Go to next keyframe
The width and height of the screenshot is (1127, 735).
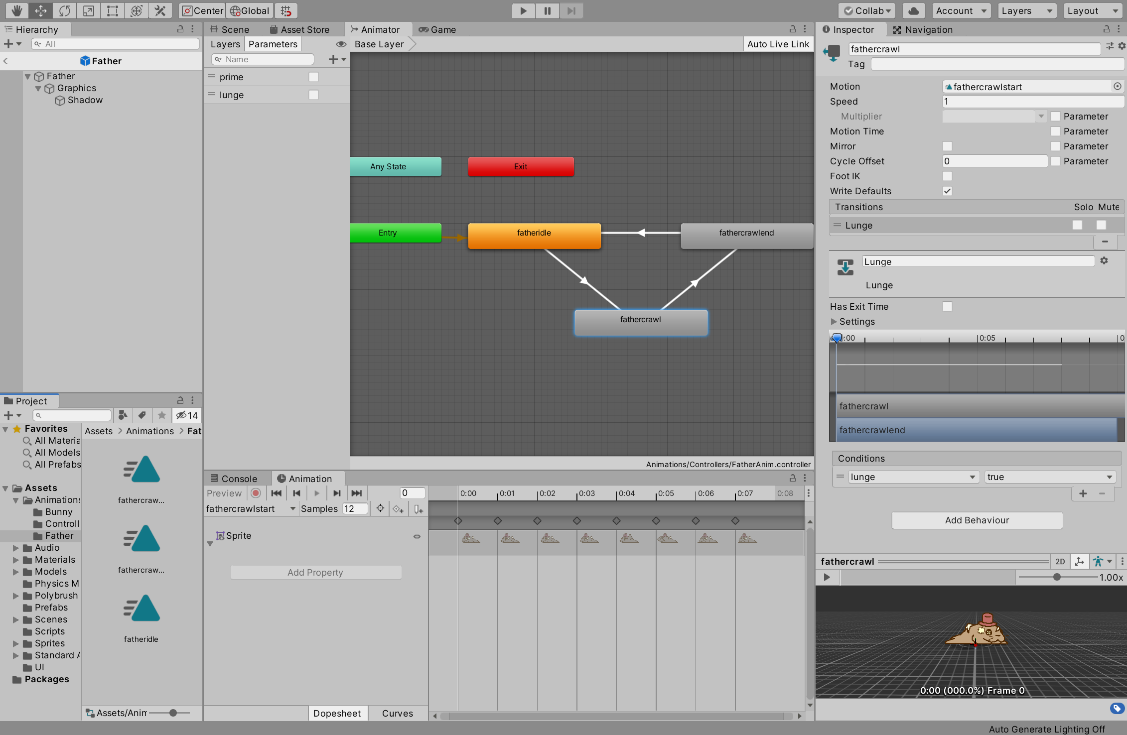[x=337, y=493]
